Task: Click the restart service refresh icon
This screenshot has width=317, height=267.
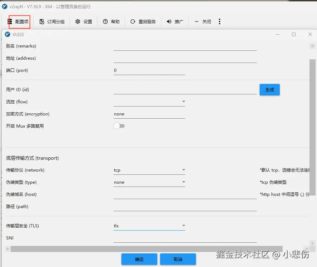Action: pyautogui.click(x=133, y=21)
